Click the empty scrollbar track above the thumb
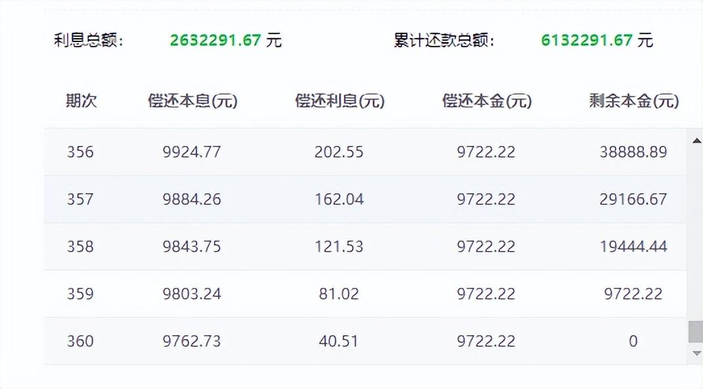The image size is (703, 389). [x=695, y=230]
